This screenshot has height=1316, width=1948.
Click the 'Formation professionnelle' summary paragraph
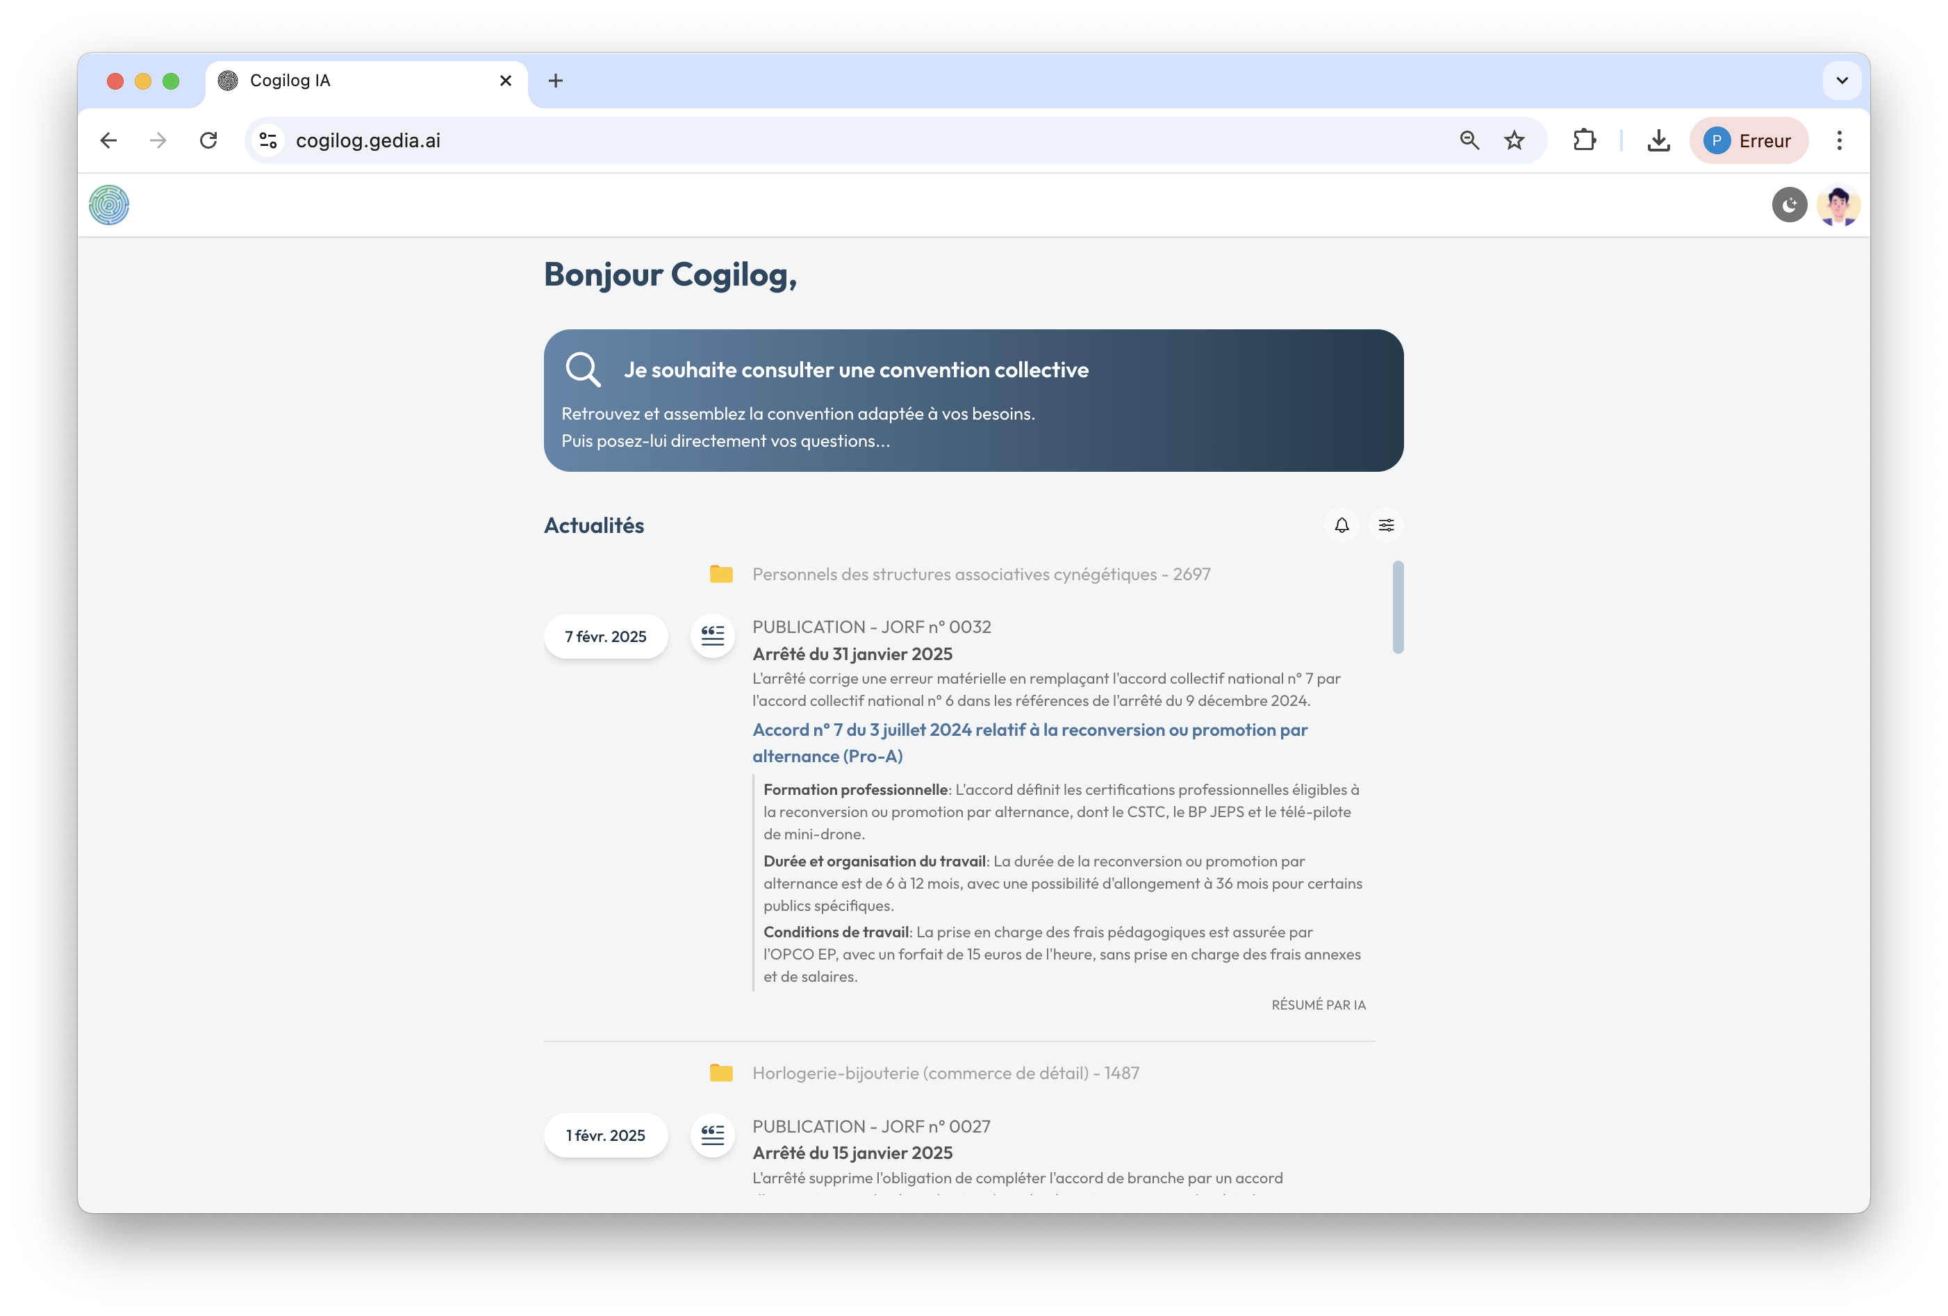point(1063,812)
